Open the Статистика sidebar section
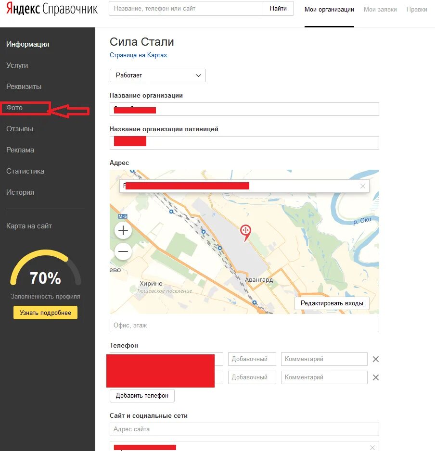Image resolution: width=435 pixels, height=451 pixels. coord(26,171)
